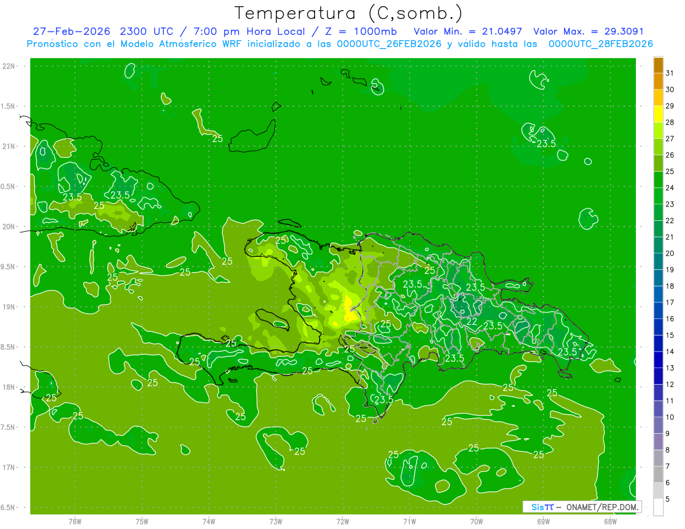Viewport: 685px width, 529px height.
Task: Click color scale label "27"
Action: [x=670, y=139]
